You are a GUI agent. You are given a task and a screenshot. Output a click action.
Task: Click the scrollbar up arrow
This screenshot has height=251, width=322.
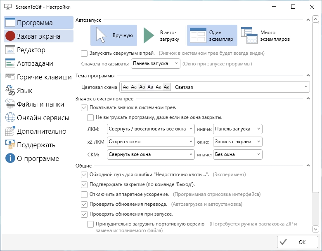point(315,19)
